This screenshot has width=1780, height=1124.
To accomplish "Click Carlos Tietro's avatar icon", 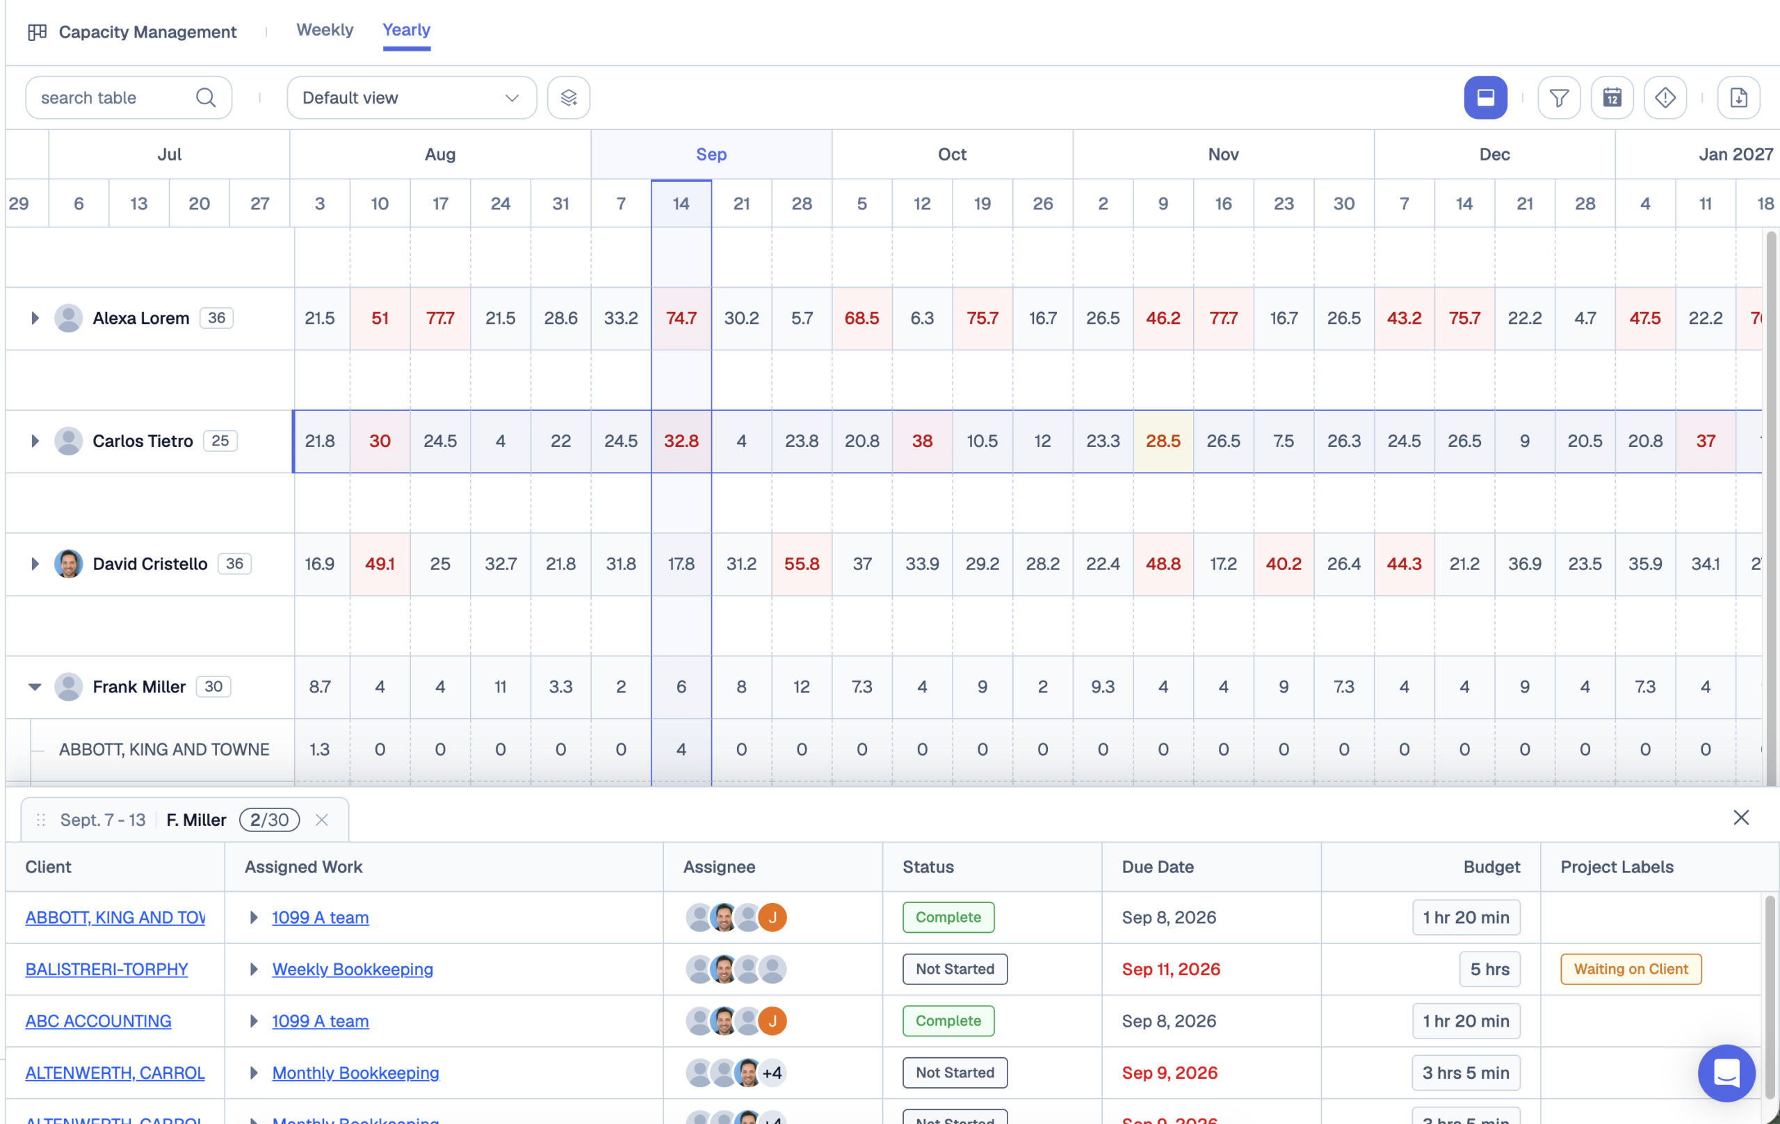I will coord(69,441).
